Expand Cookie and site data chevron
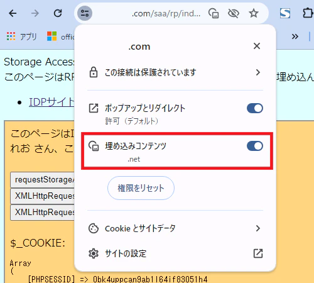Screen dimensions: 314x283 click(258, 228)
